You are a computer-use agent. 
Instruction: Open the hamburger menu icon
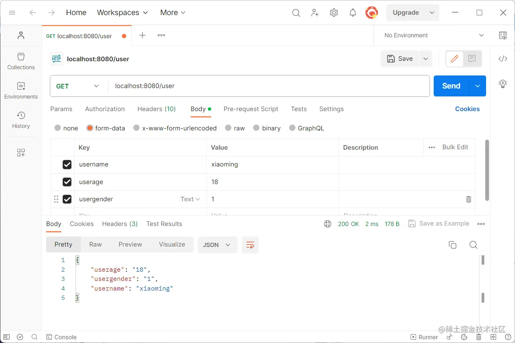click(12, 13)
